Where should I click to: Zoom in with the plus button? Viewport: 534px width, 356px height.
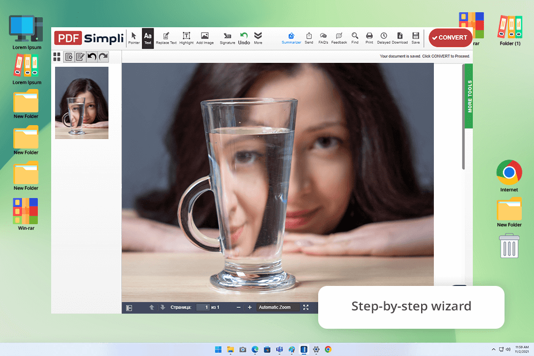[x=250, y=307]
